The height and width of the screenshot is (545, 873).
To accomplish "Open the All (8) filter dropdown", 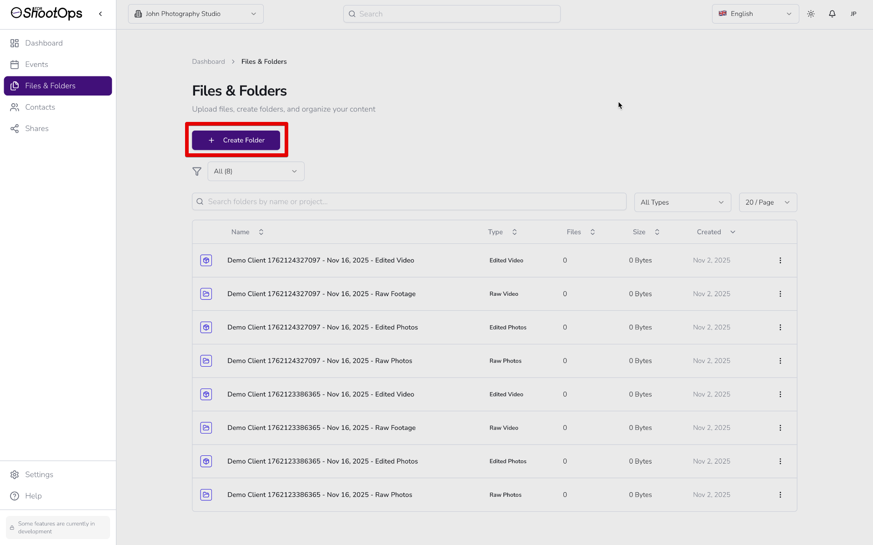I will (x=256, y=172).
